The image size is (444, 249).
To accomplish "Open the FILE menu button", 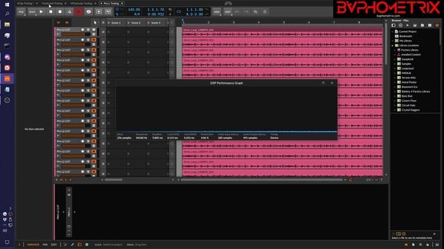I will (x=22, y=12).
